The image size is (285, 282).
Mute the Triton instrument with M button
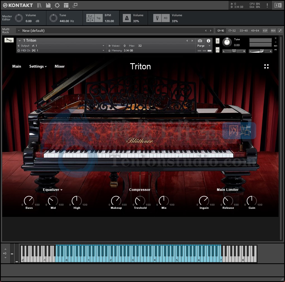[x=217, y=50]
